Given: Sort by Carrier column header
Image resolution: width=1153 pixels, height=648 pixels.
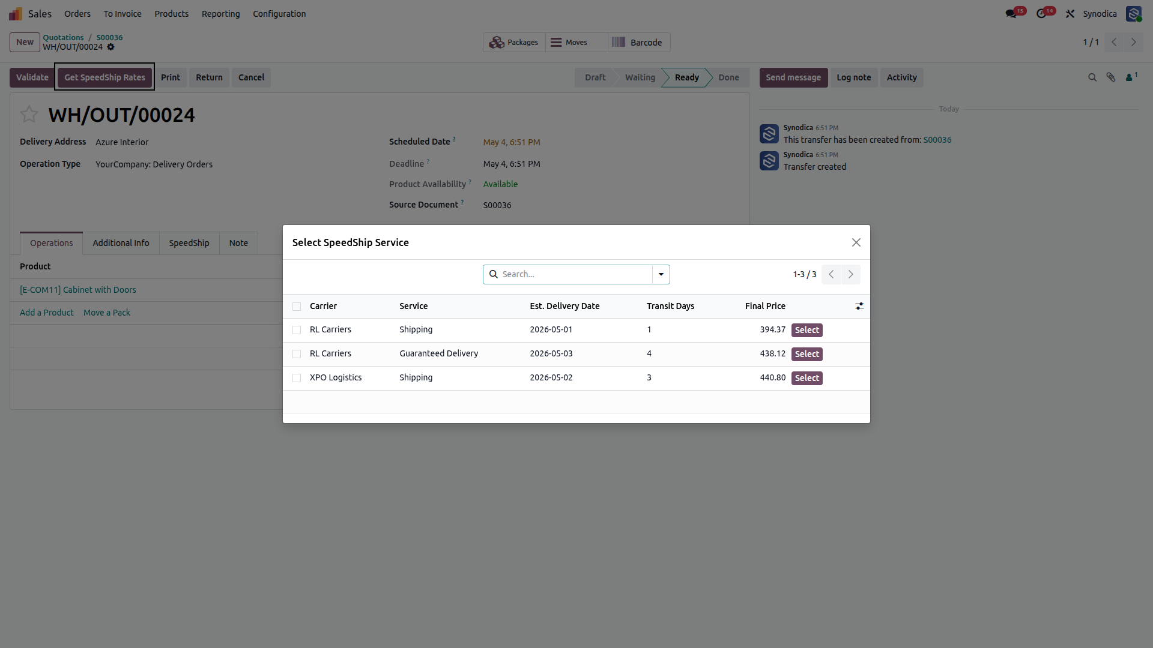Looking at the screenshot, I should (323, 306).
